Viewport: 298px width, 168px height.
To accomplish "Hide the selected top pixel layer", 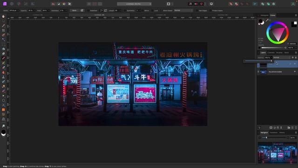I will tap(295, 64).
